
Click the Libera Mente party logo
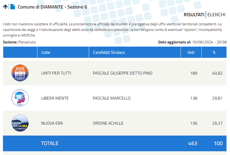pos(20,98)
